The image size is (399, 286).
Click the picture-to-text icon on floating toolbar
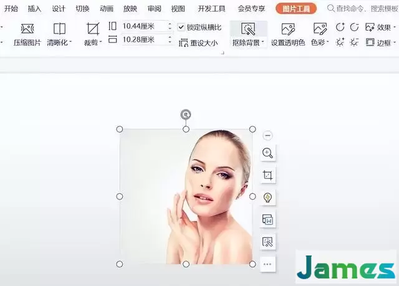(267, 220)
